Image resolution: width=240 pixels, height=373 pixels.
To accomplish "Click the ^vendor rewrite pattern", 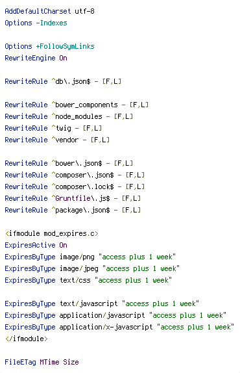I will (65, 140).
